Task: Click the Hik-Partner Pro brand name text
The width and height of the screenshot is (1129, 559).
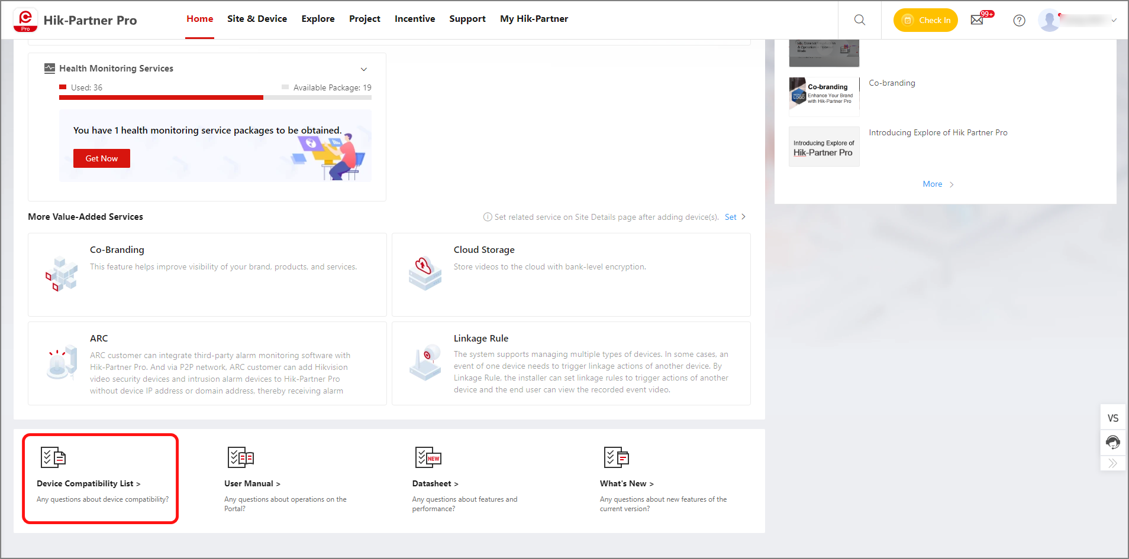Action: tap(90, 21)
